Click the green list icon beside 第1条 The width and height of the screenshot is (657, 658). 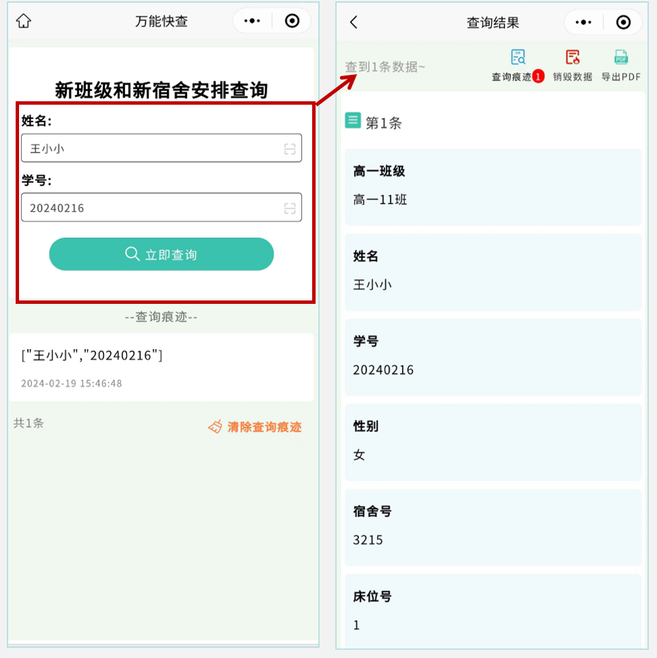point(352,120)
